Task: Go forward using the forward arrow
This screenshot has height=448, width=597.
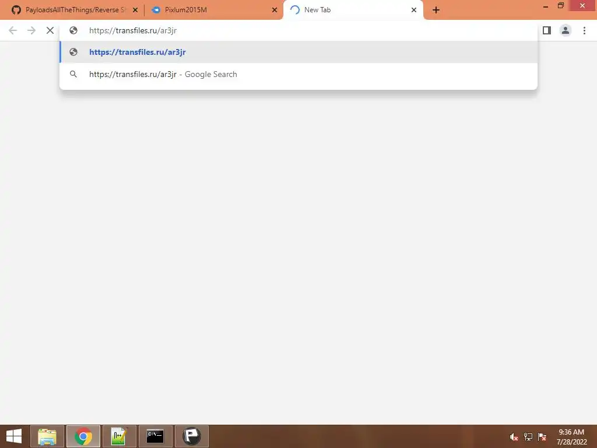Action: pos(31,30)
